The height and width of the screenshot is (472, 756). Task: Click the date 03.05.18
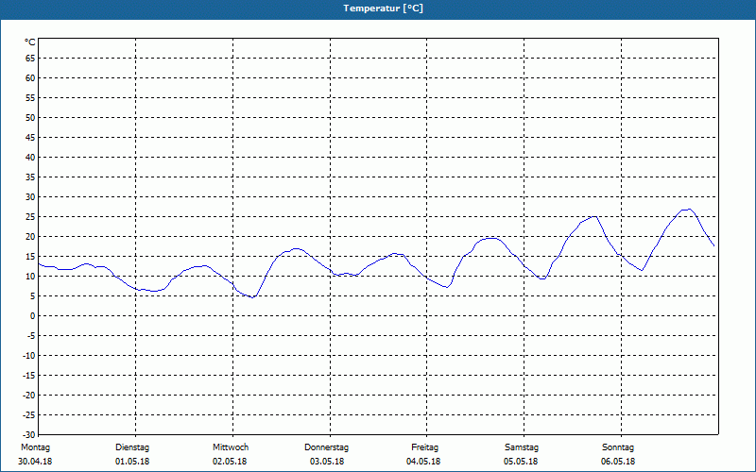[x=327, y=462]
